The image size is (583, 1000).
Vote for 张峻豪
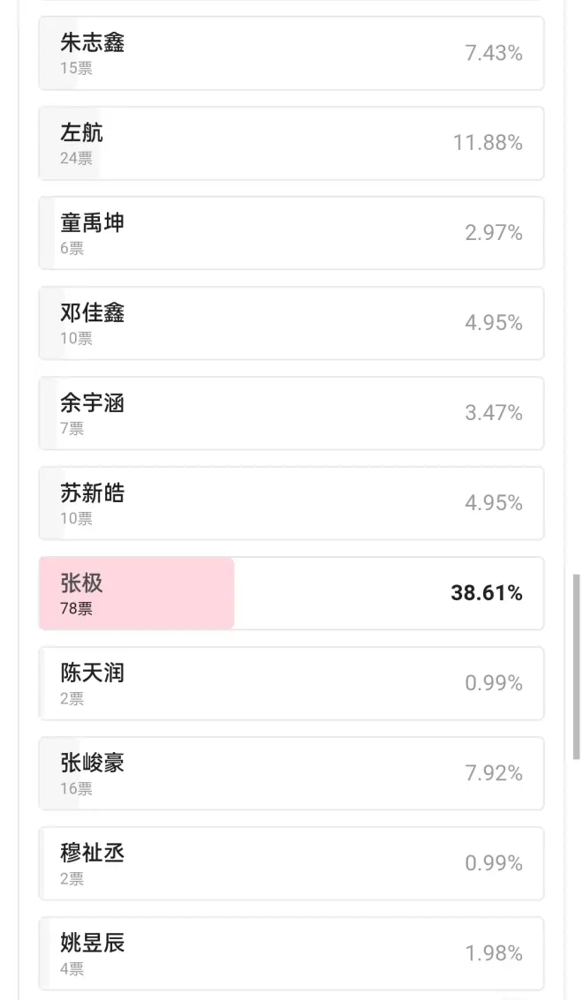tap(291, 773)
